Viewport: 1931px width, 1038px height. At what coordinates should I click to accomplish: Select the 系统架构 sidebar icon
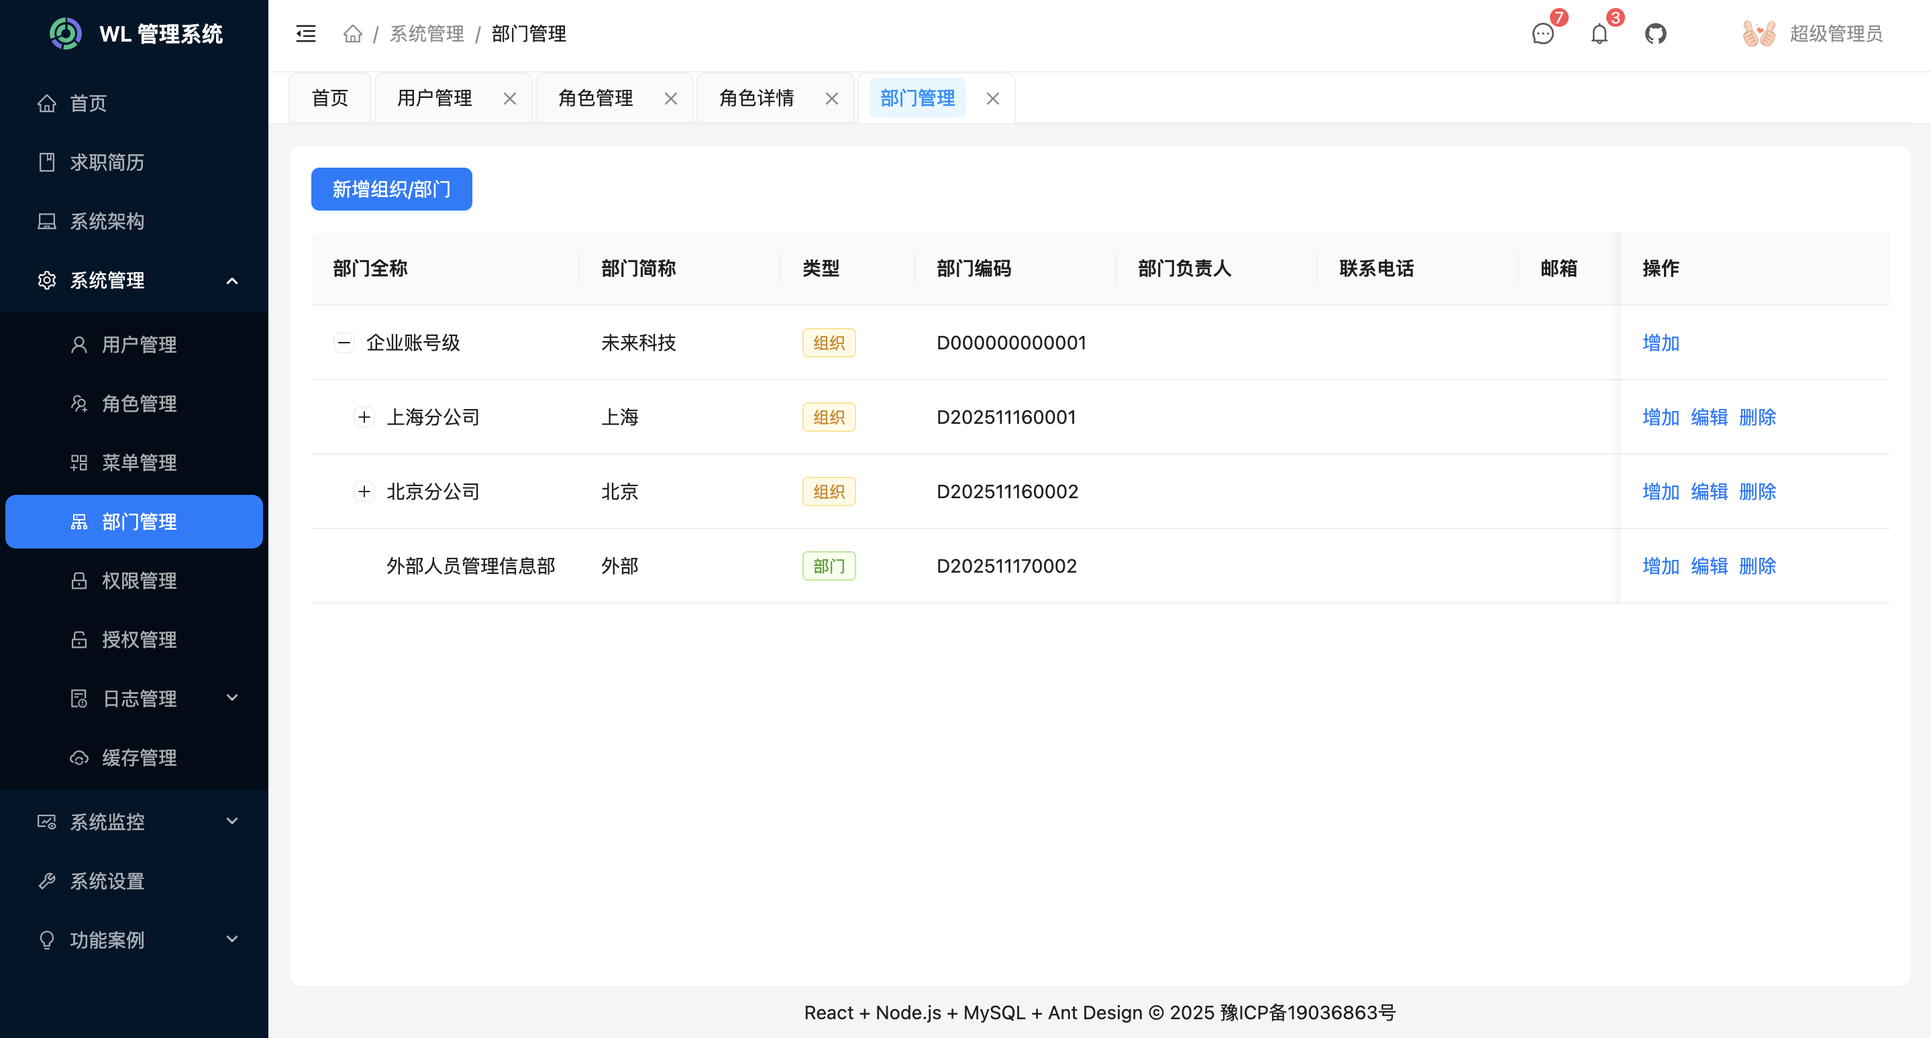click(46, 221)
